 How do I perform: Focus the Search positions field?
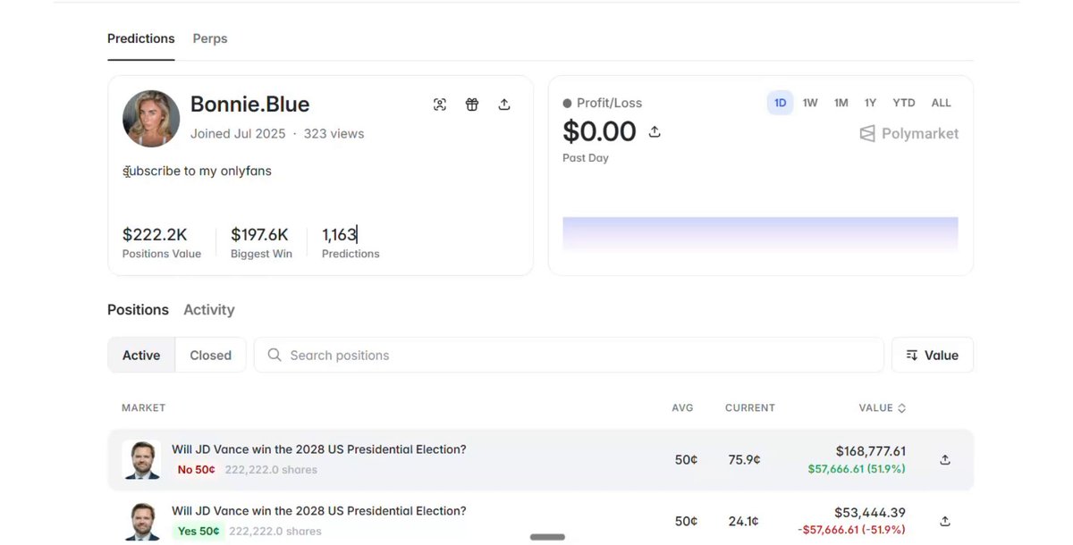[x=569, y=355]
